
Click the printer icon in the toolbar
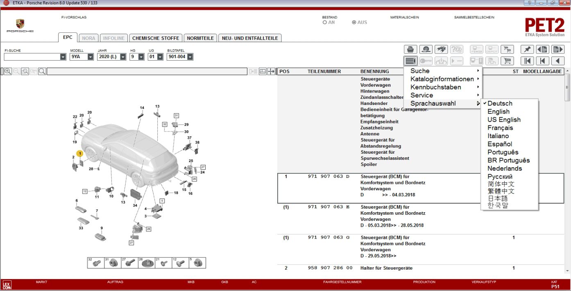[x=410, y=50]
